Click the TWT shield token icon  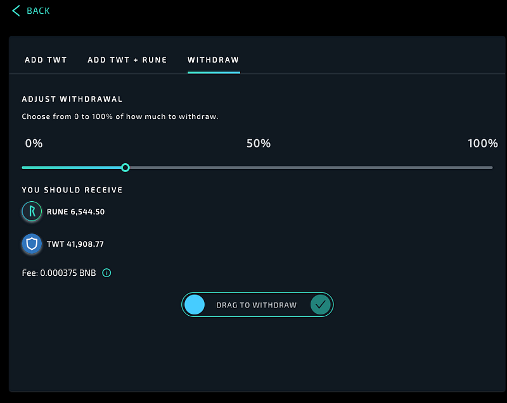pyautogui.click(x=32, y=244)
